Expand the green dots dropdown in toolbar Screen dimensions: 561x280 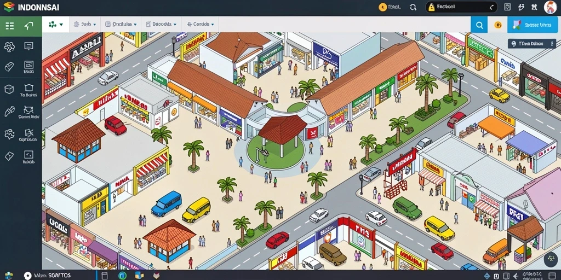coord(56,25)
